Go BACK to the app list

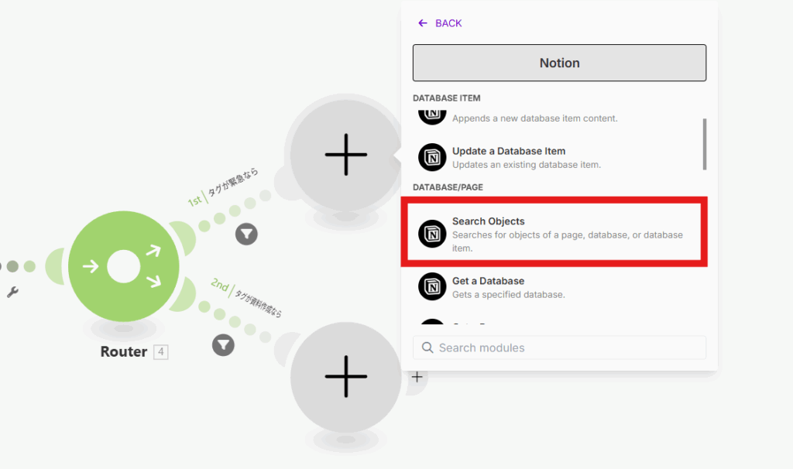440,23
